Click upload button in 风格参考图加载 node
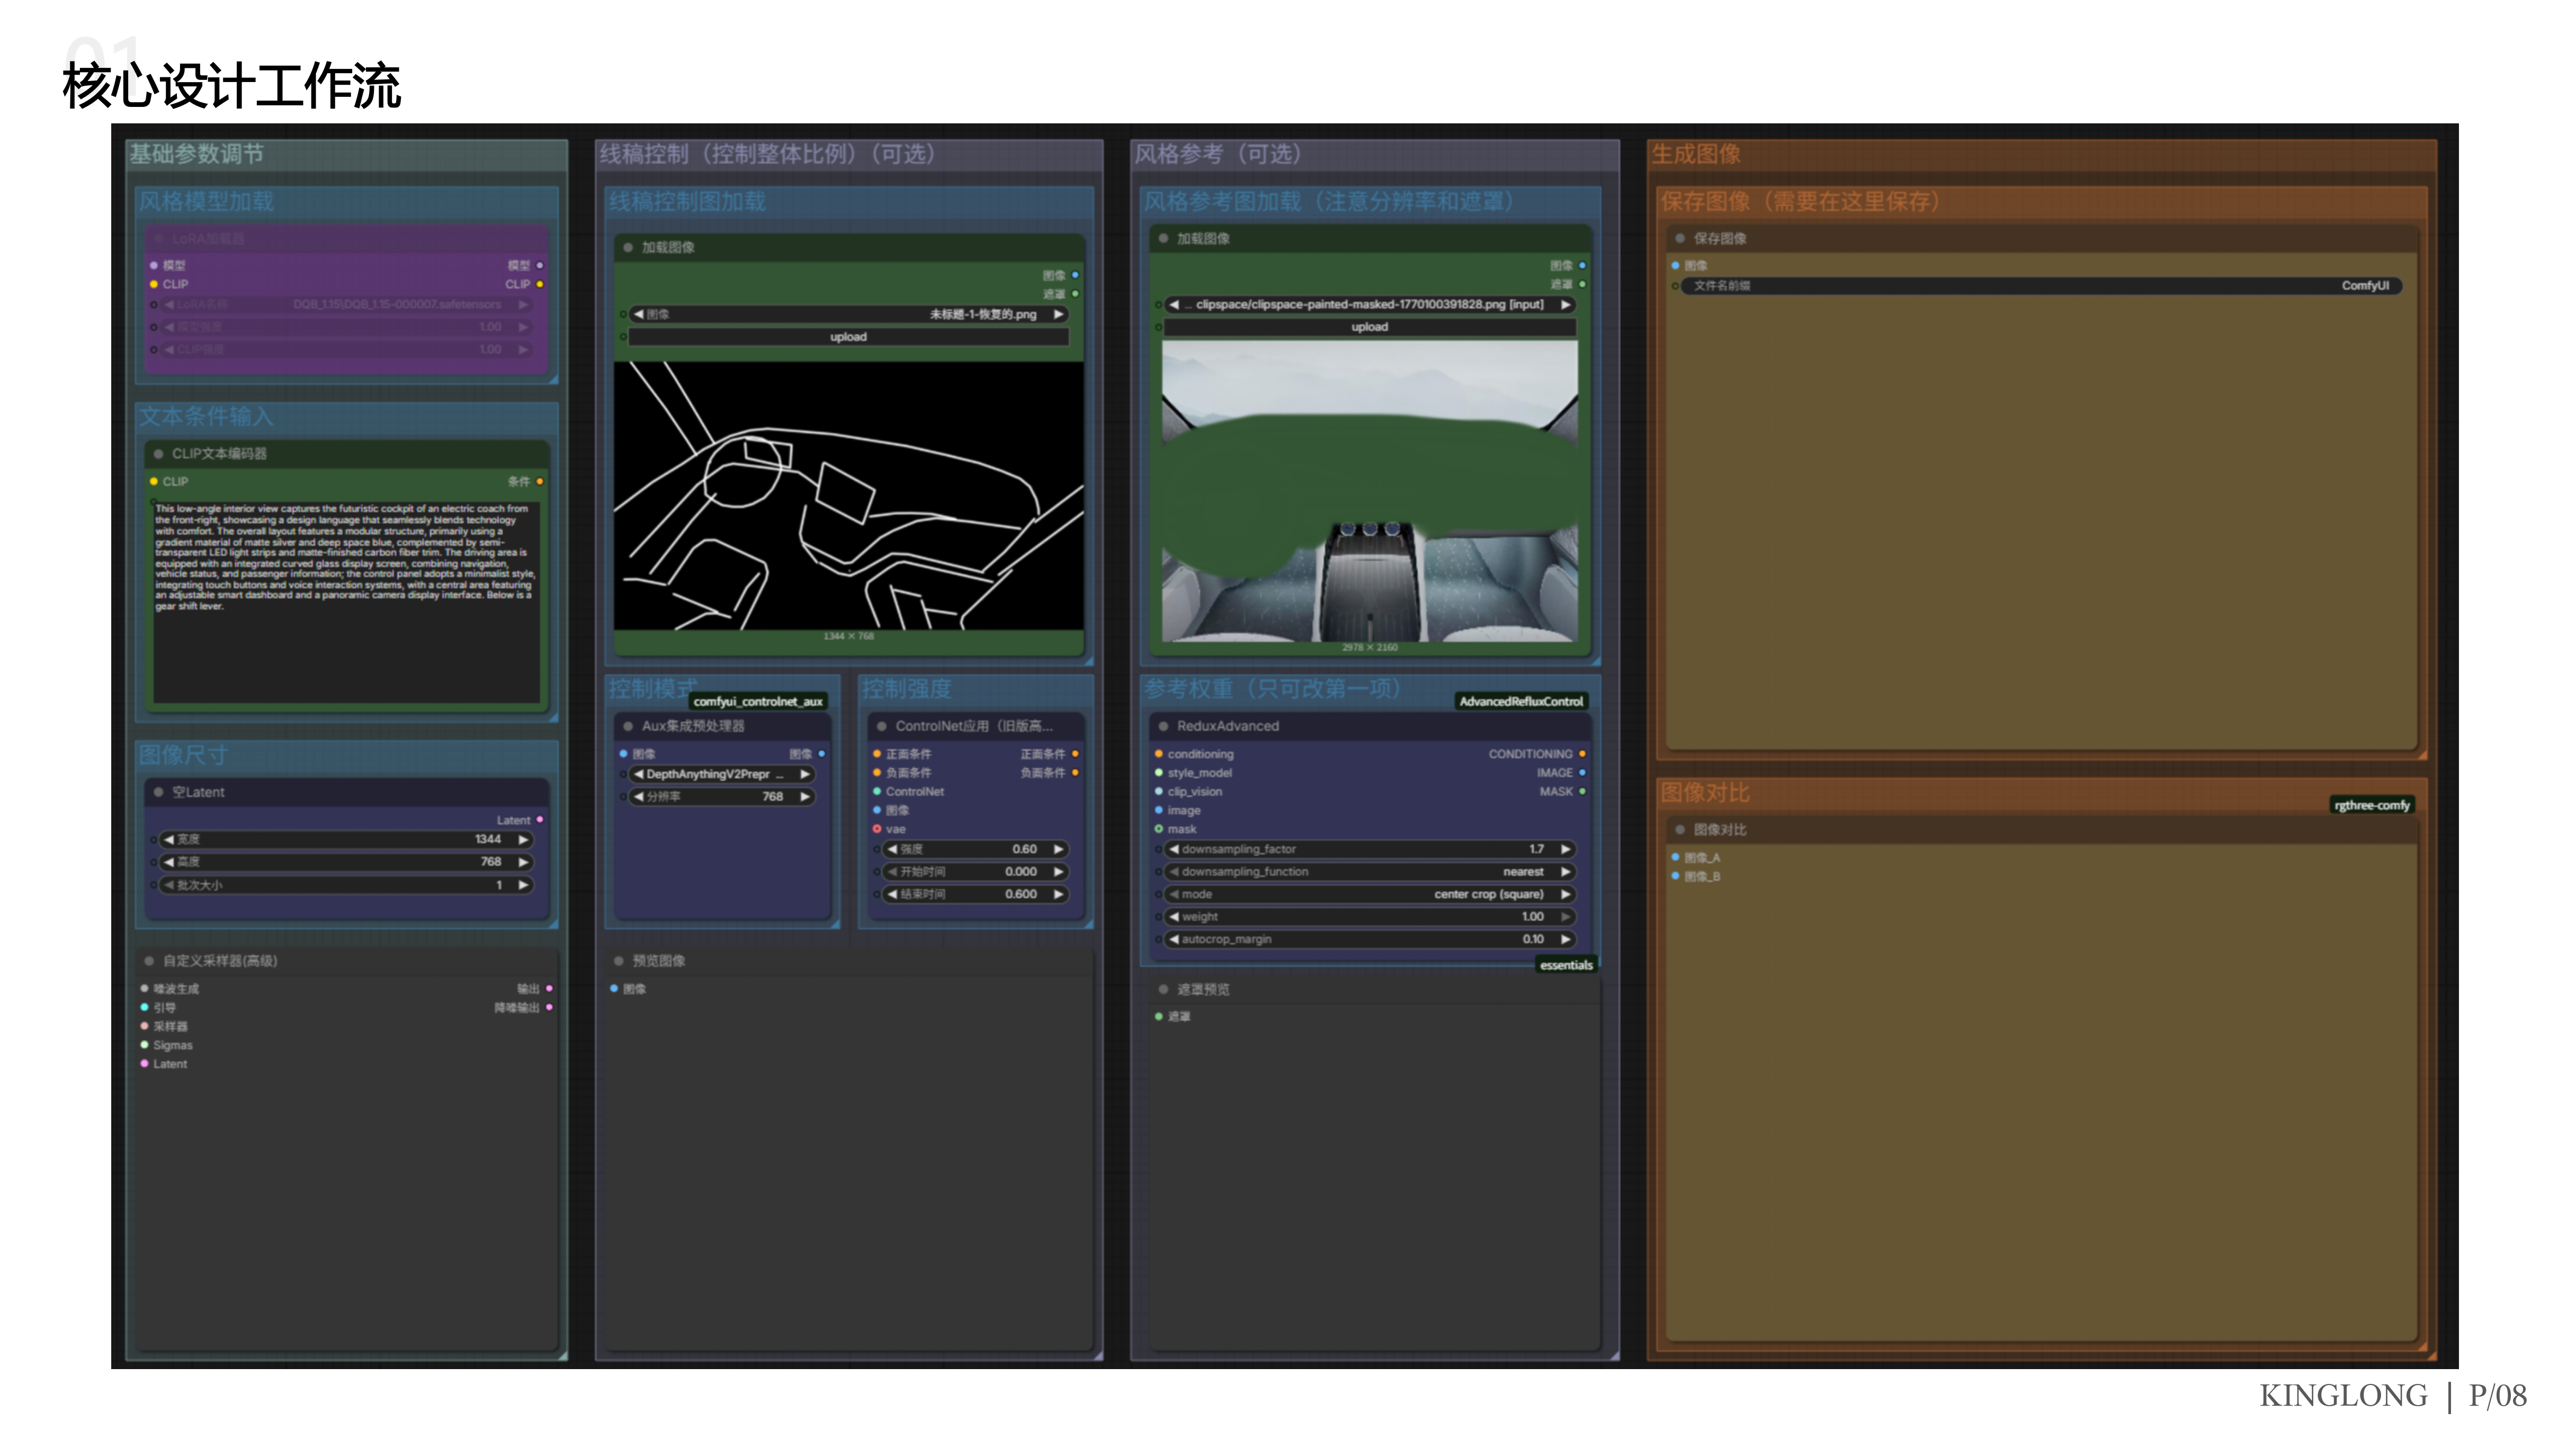Image resolution: width=2576 pixels, height=1448 pixels. [x=1370, y=328]
